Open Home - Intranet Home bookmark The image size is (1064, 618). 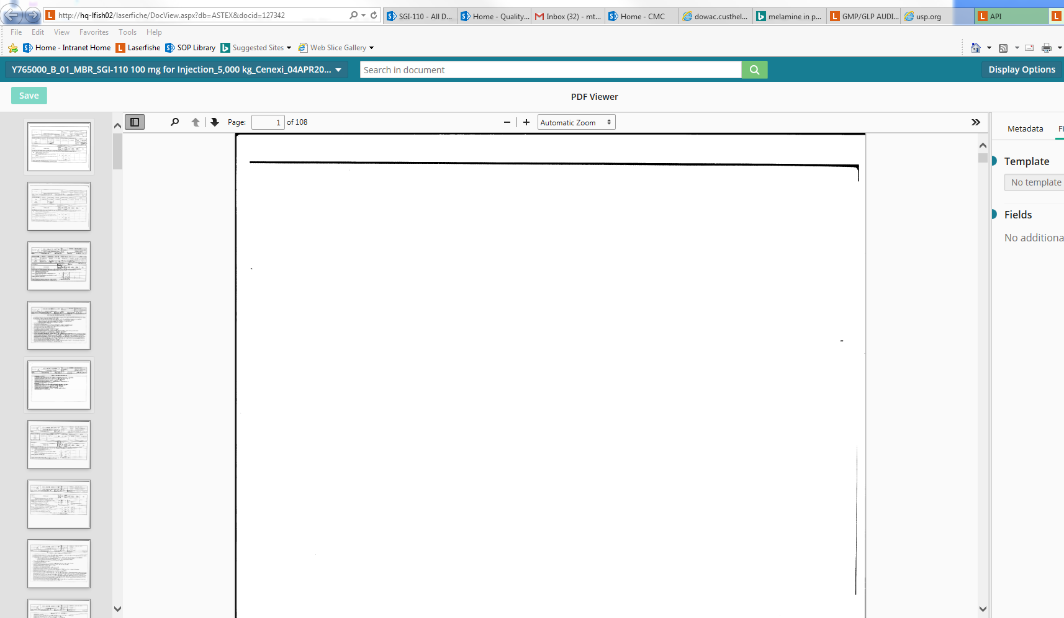coord(67,48)
